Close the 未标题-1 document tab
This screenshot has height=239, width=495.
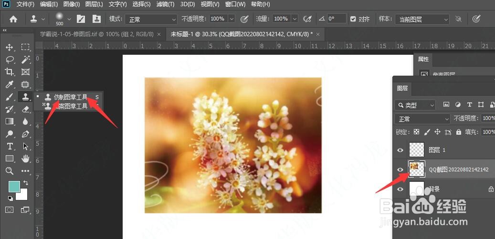coord(318,34)
